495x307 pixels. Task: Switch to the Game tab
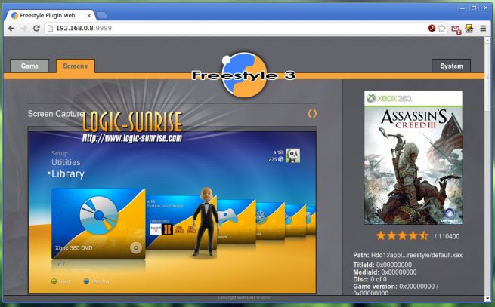tap(29, 66)
